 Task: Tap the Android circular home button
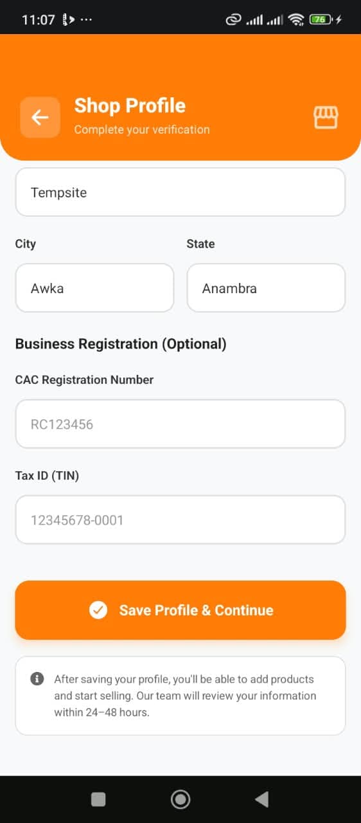pos(180,799)
